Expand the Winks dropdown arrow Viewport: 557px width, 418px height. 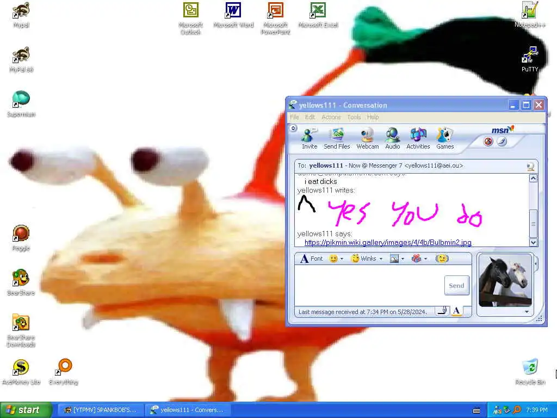tap(381, 259)
